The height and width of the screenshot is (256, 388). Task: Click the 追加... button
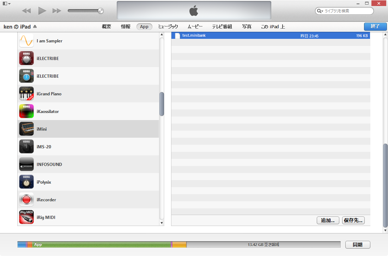click(x=328, y=220)
